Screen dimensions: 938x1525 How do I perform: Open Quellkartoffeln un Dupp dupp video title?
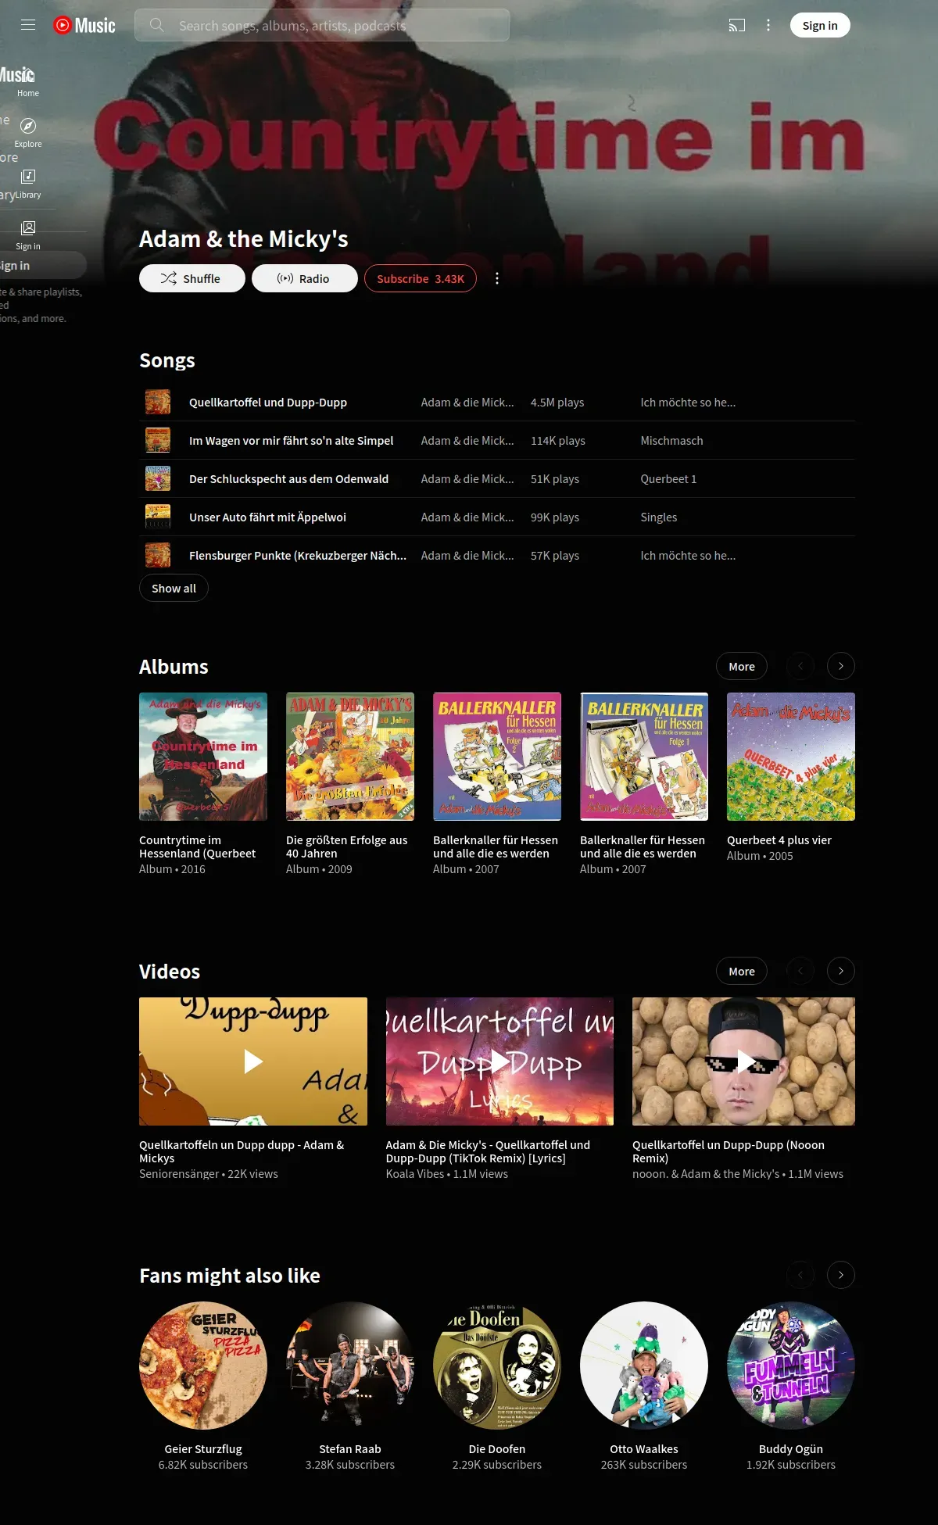[242, 1151]
